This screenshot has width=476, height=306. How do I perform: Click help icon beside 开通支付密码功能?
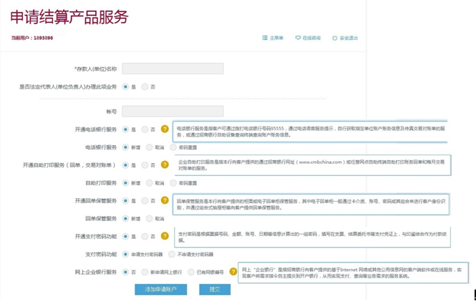tap(165, 236)
